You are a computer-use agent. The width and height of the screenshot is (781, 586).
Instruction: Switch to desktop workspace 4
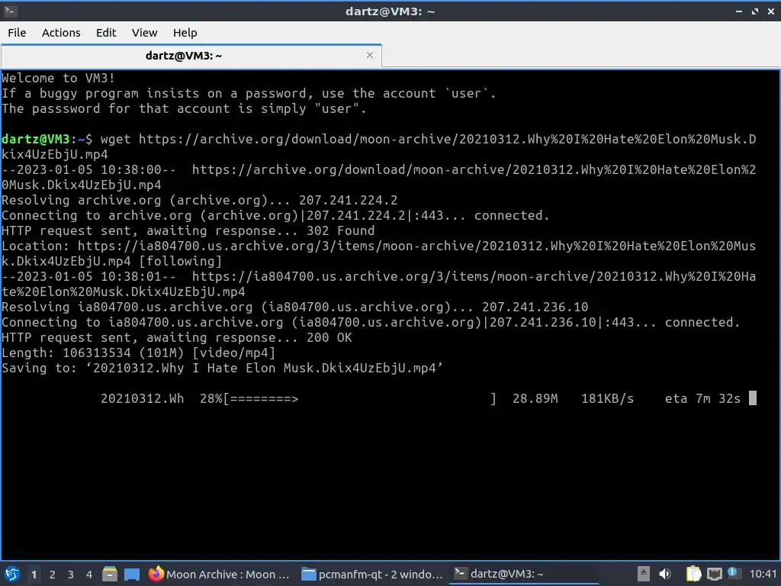click(x=89, y=575)
